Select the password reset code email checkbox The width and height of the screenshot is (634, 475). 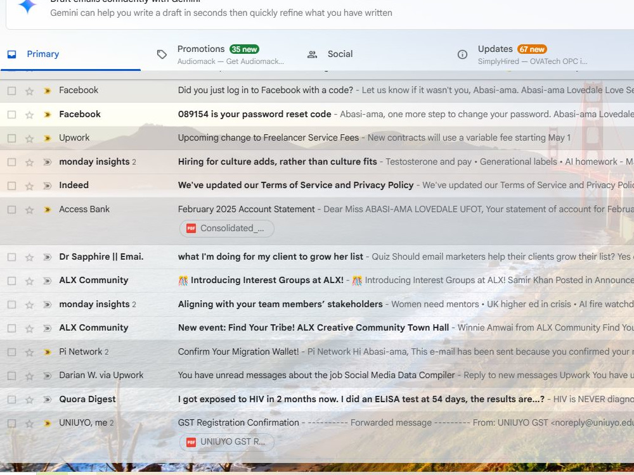click(11, 115)
